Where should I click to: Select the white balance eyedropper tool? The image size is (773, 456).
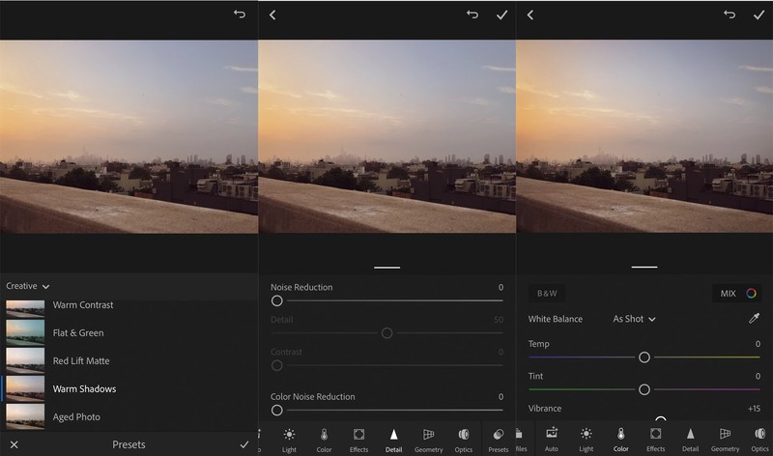[754, 319]
